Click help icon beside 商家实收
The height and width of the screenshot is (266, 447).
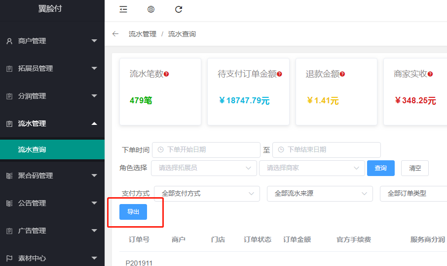[x=430, y=74]
